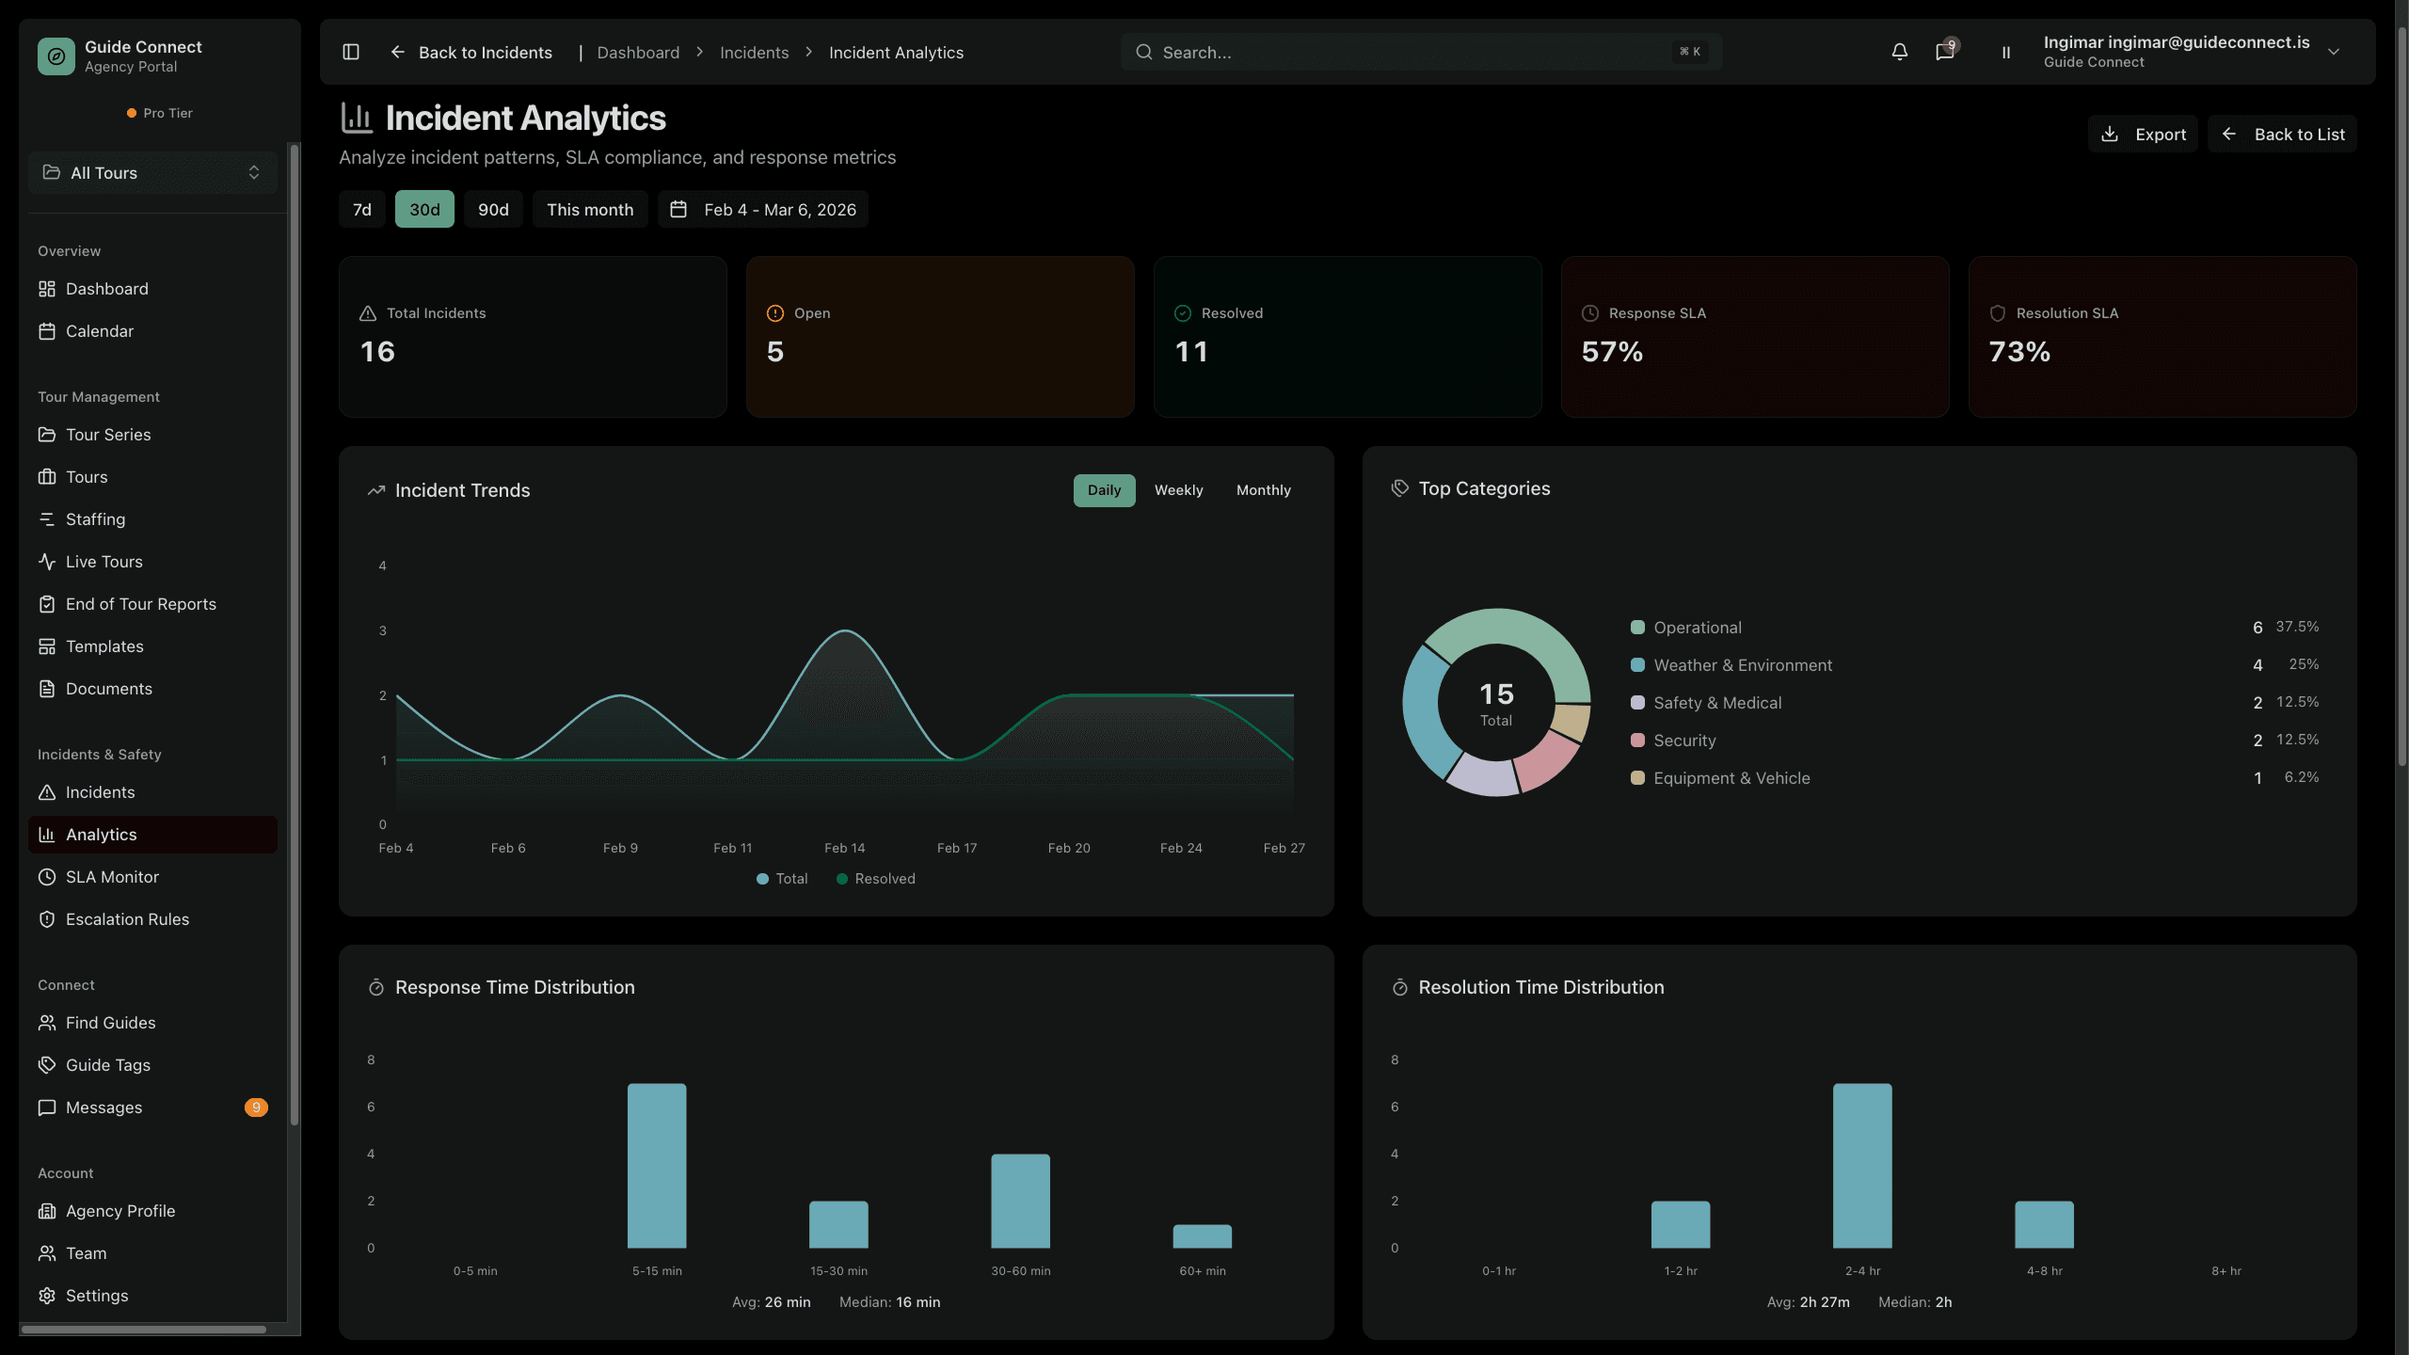Click the Export button

pyautogui.click(x=2143, y=135)
